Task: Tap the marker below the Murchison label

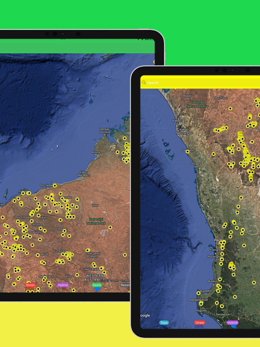Action: click(x=230, y=108)
